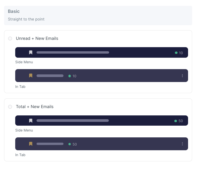
Task: Click gold bookmark icon in Total tab preview
Action: coord(31,144)
